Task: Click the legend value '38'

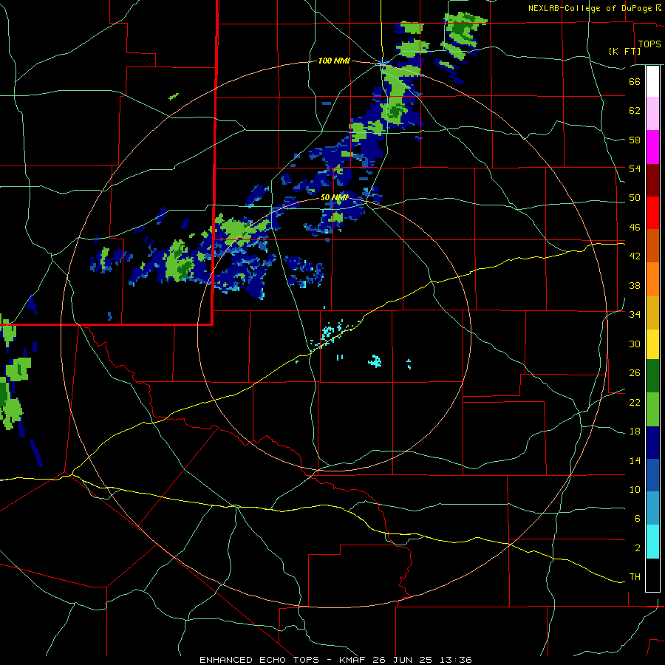Action: point(635,285)
